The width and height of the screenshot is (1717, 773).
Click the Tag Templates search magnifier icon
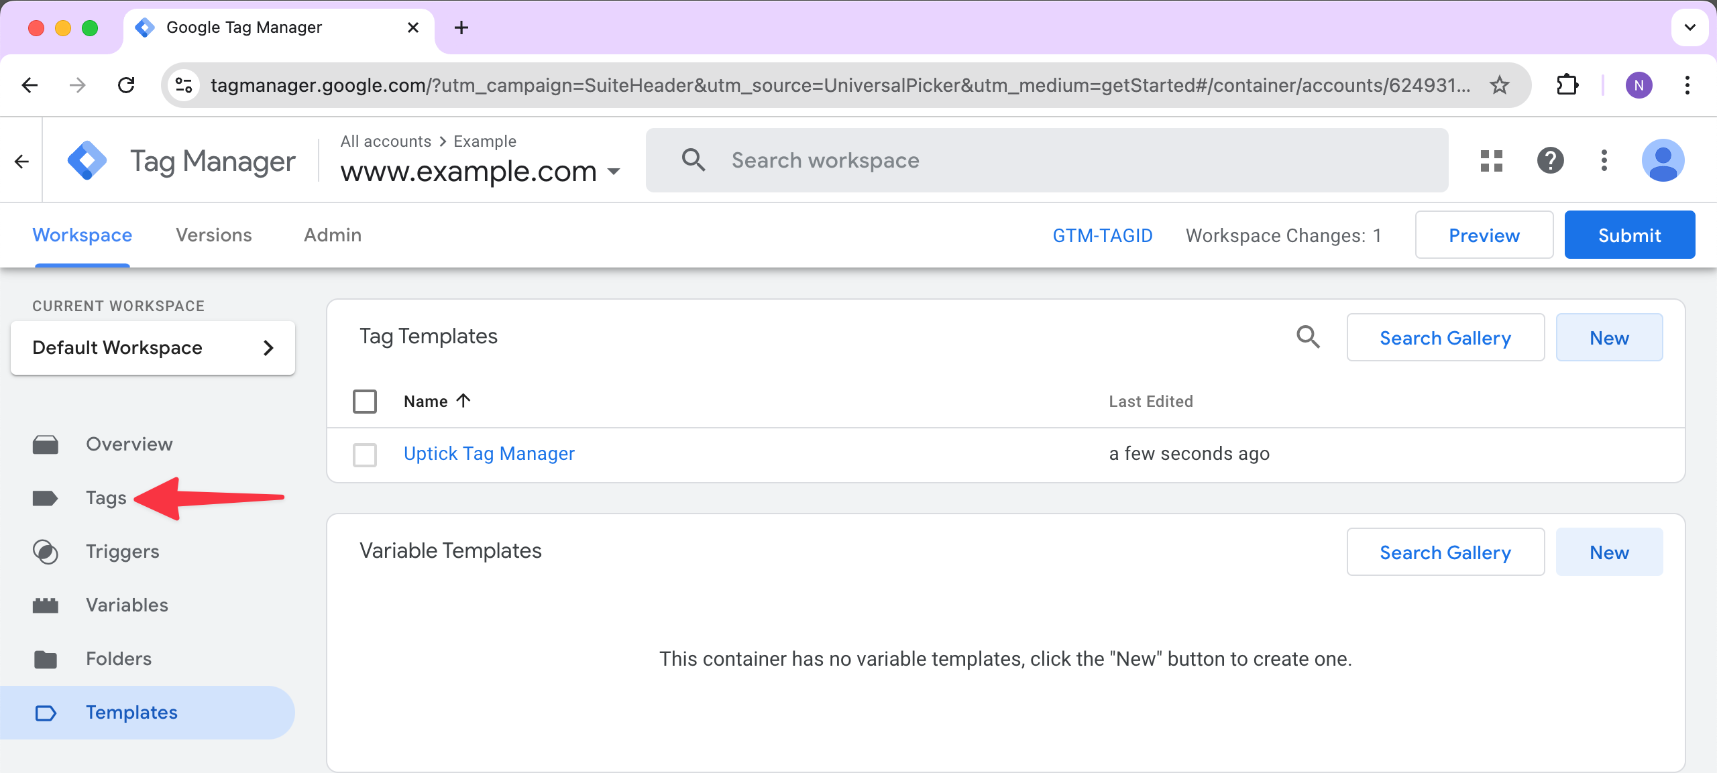point(1307,337)
